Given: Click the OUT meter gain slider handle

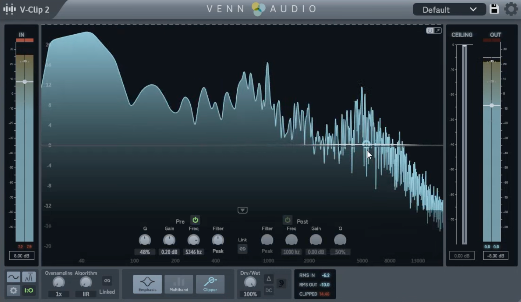Looking at the screenshot, I should (x=492, y=105).
